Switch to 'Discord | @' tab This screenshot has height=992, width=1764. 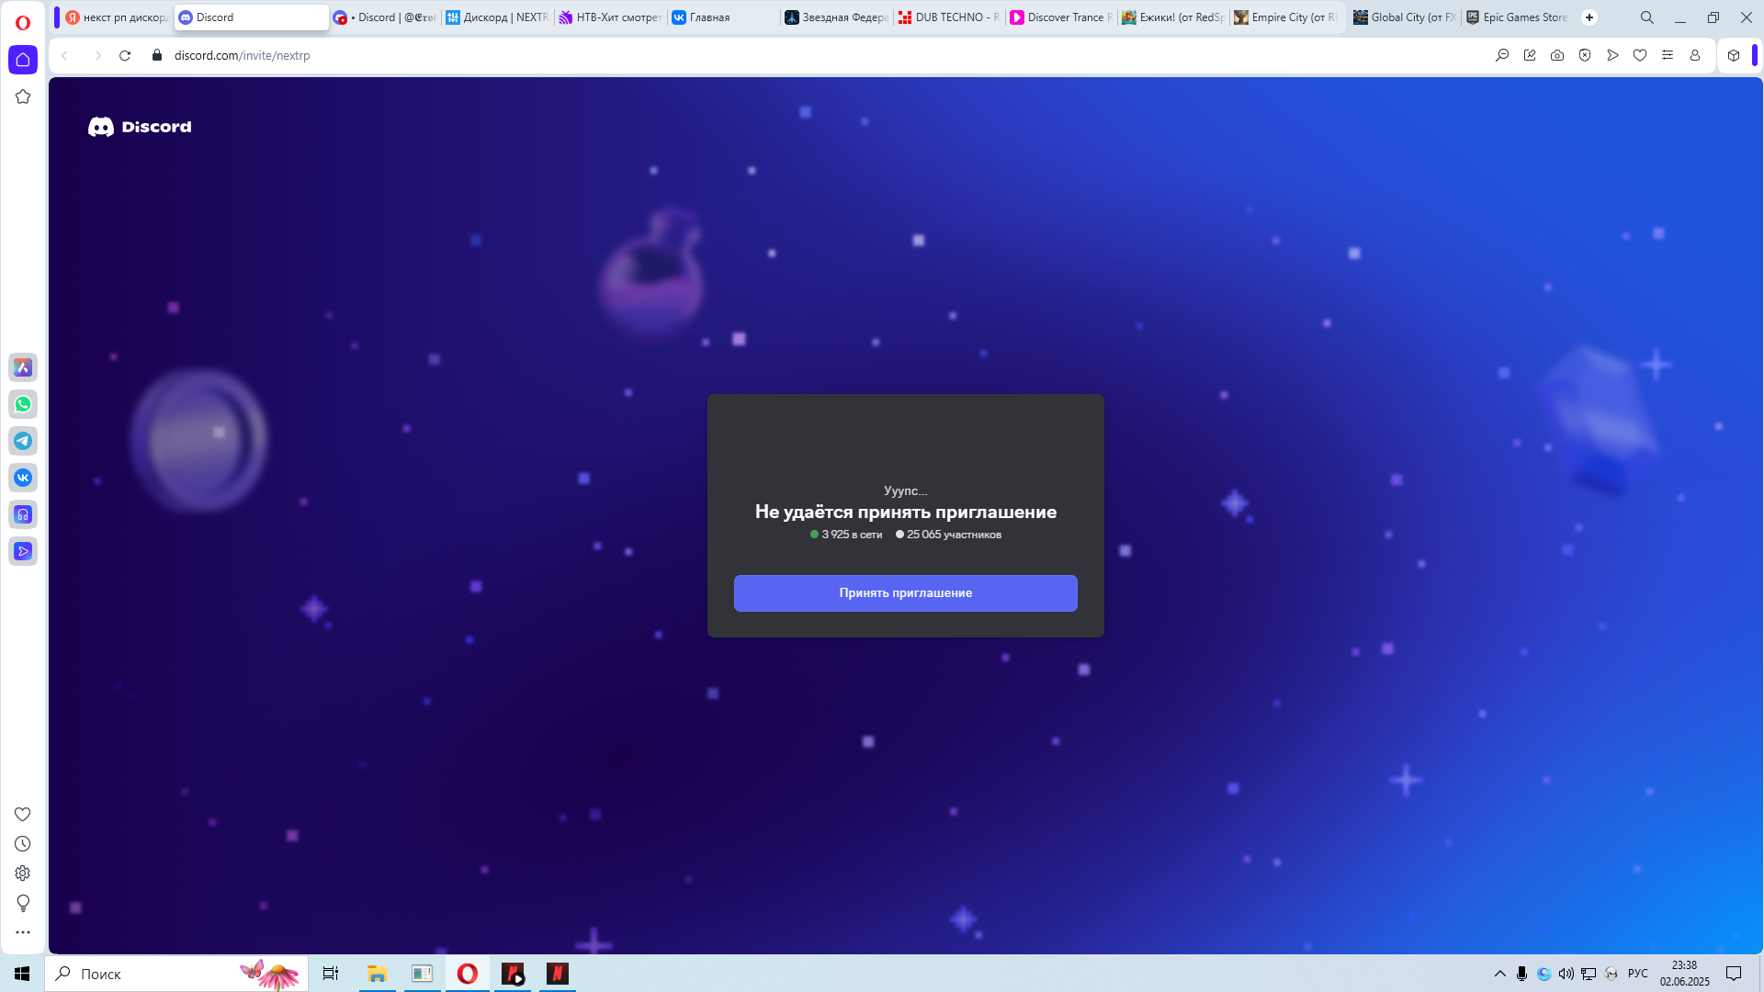[385, 17]
